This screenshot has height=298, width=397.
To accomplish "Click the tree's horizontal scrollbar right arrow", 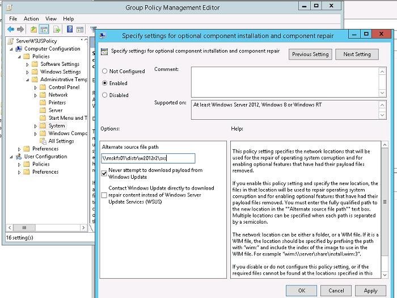I will tap(83, 228).
